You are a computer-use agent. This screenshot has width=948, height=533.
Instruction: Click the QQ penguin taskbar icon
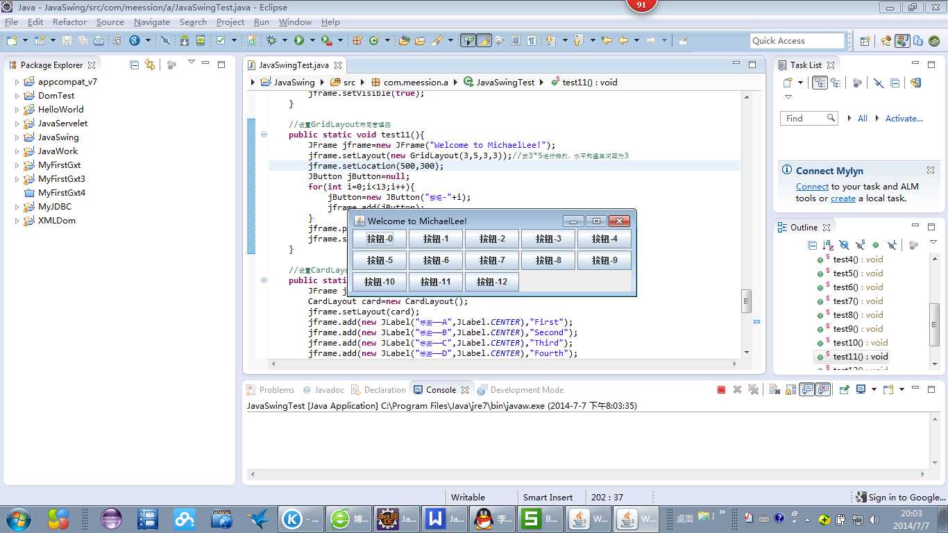483,518
